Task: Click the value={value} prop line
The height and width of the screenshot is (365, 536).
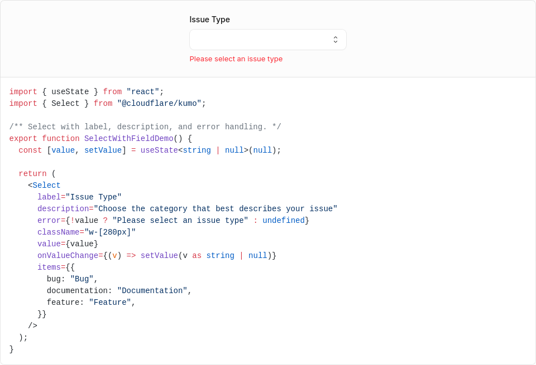Action: point(68,244)
